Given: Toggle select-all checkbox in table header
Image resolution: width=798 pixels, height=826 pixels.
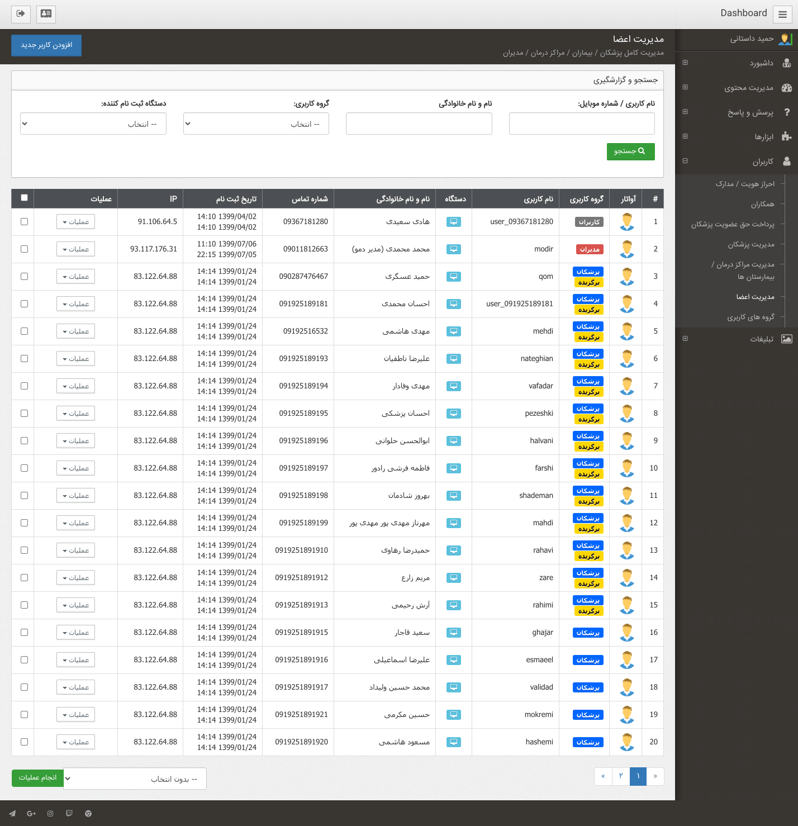Looking at the screenshot, I should [24, 198].
